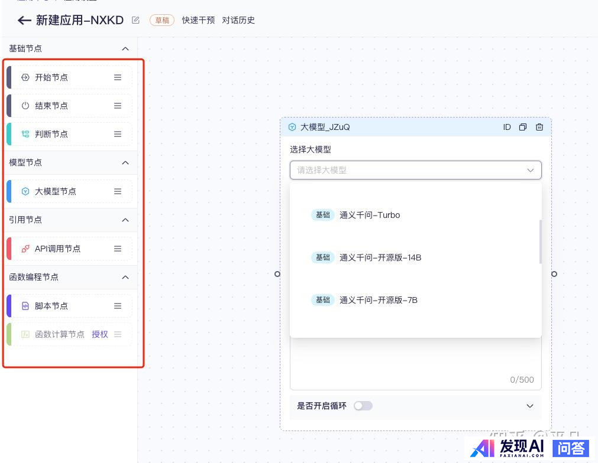Click the 结束节点 power icon
Viewport: 598px width, 463px height.
[25, 106]
